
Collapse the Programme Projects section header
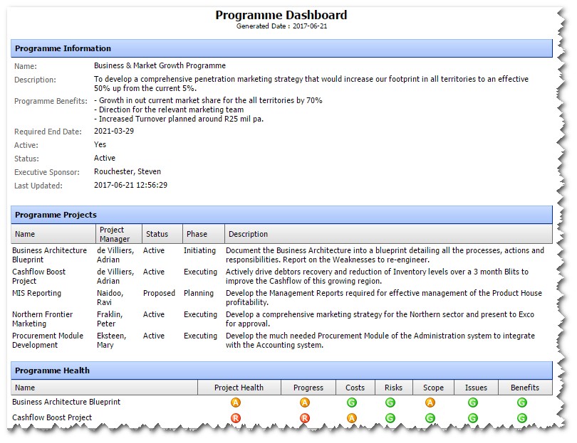pyautogui.click(x=281, y=215)
